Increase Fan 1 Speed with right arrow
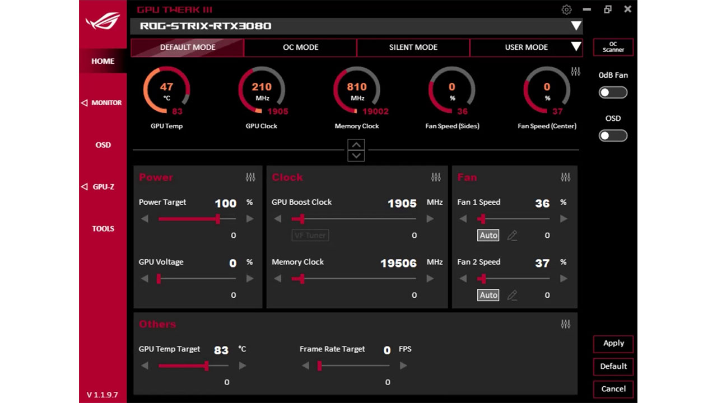The height and width of the screenshot is (403, 717). [564, 219]
